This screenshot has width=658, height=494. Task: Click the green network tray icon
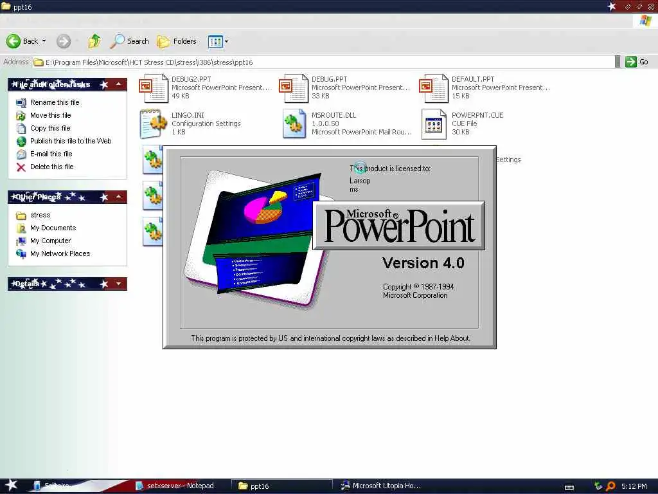pyautogui.click(x=598, y=486)
